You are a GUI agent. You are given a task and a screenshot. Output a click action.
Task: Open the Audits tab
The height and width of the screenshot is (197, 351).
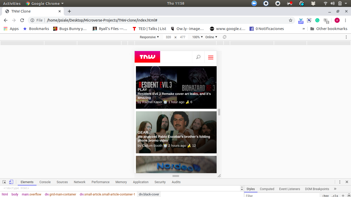point(176,182)
